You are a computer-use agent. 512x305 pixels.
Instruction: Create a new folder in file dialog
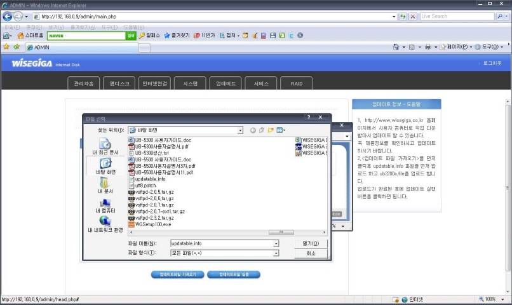point(270,130)
